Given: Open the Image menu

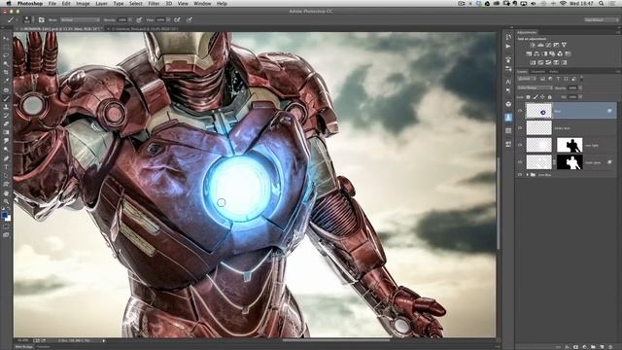Looking at the screenshot, I should [x=83, y=3].
